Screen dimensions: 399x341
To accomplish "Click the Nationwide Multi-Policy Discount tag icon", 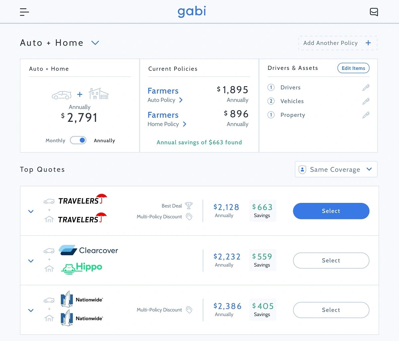I will coord(189,310).
